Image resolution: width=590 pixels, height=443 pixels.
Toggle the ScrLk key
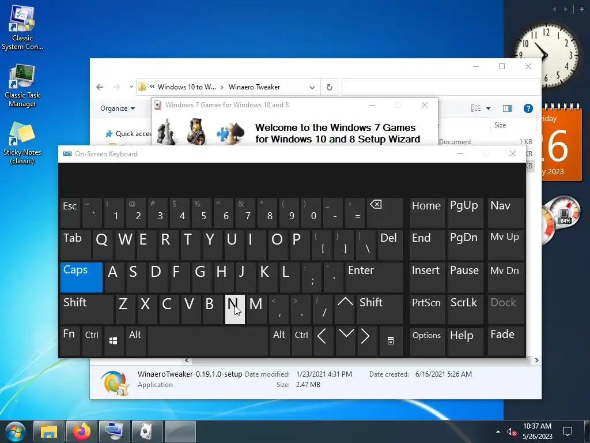click(x=465, y=309)
